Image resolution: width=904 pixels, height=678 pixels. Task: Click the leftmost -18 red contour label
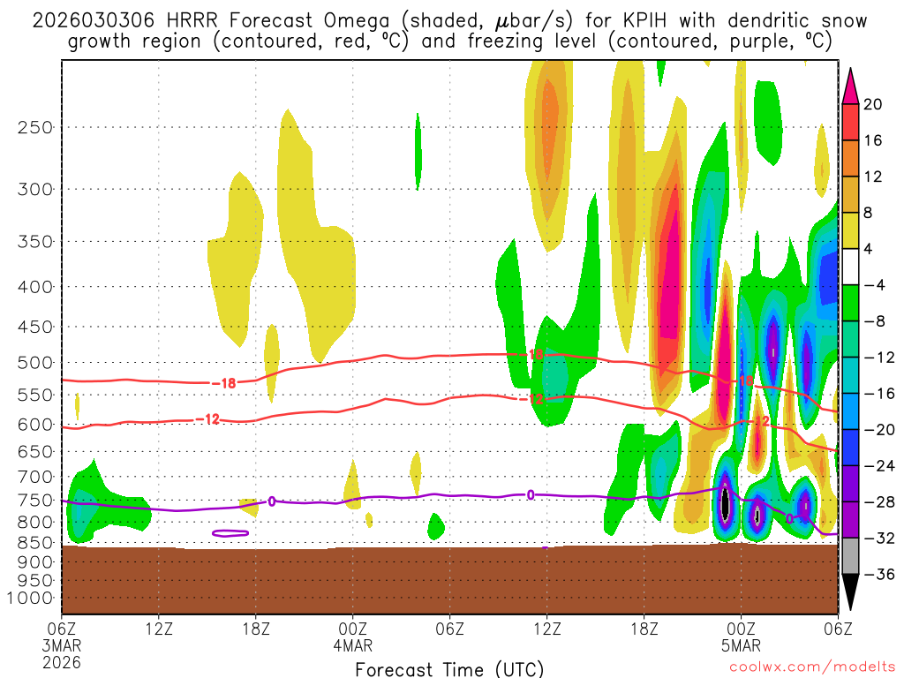[224, 383]
